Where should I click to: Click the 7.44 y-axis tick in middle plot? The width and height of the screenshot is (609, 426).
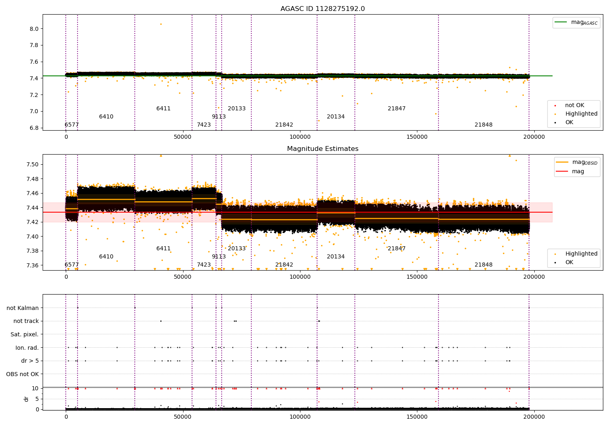pyautogui.click(x=32, y=208)
